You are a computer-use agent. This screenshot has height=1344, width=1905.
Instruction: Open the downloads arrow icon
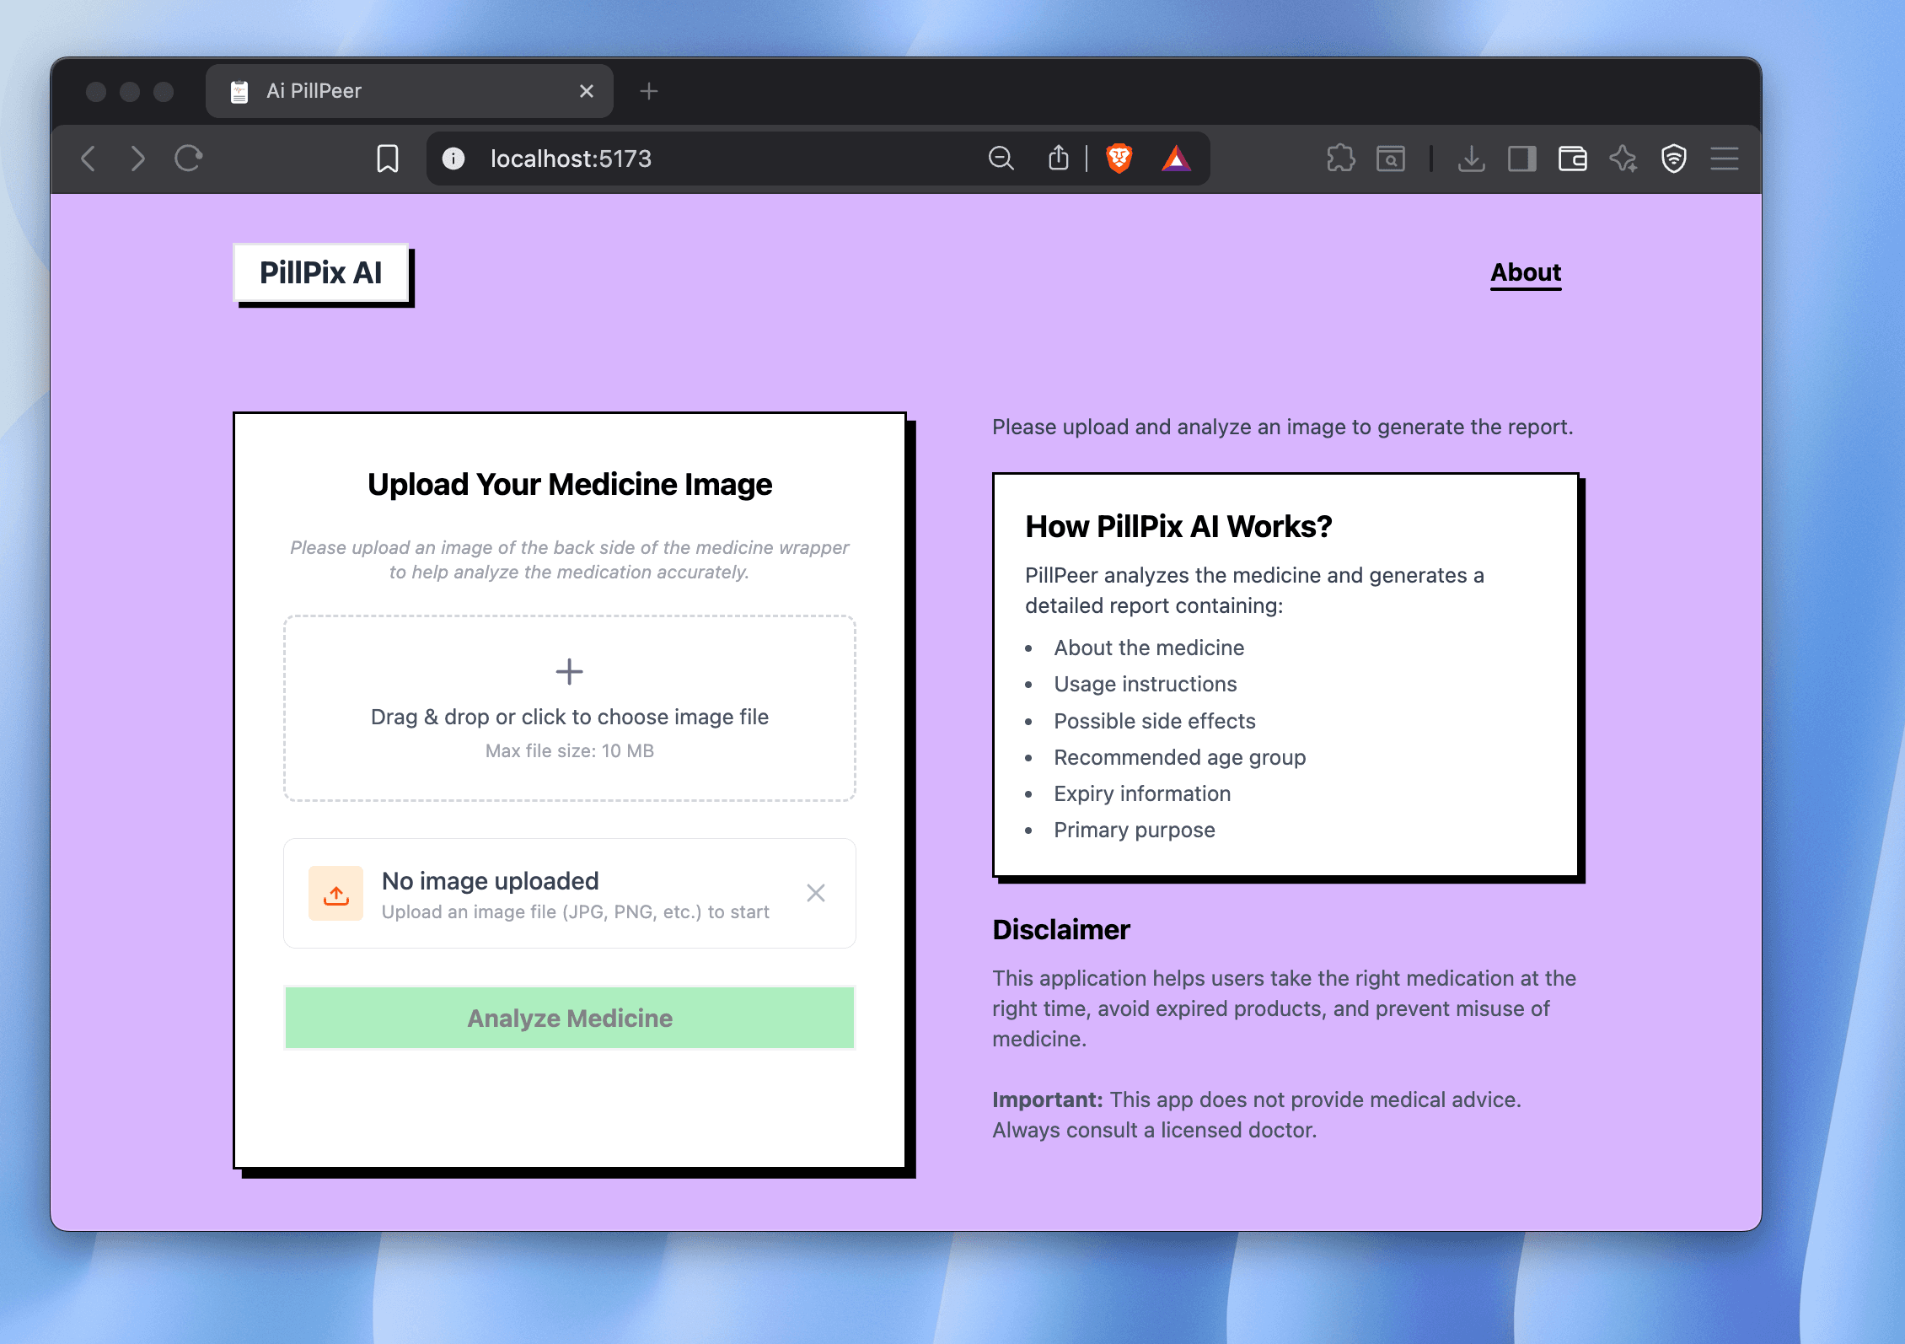[x=1471, y=159]
